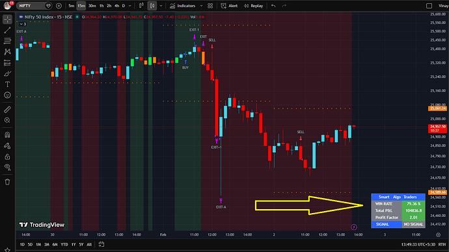Click the WIN RATE 79.36 % cell

pyautogui.click(x=413, y=204)
